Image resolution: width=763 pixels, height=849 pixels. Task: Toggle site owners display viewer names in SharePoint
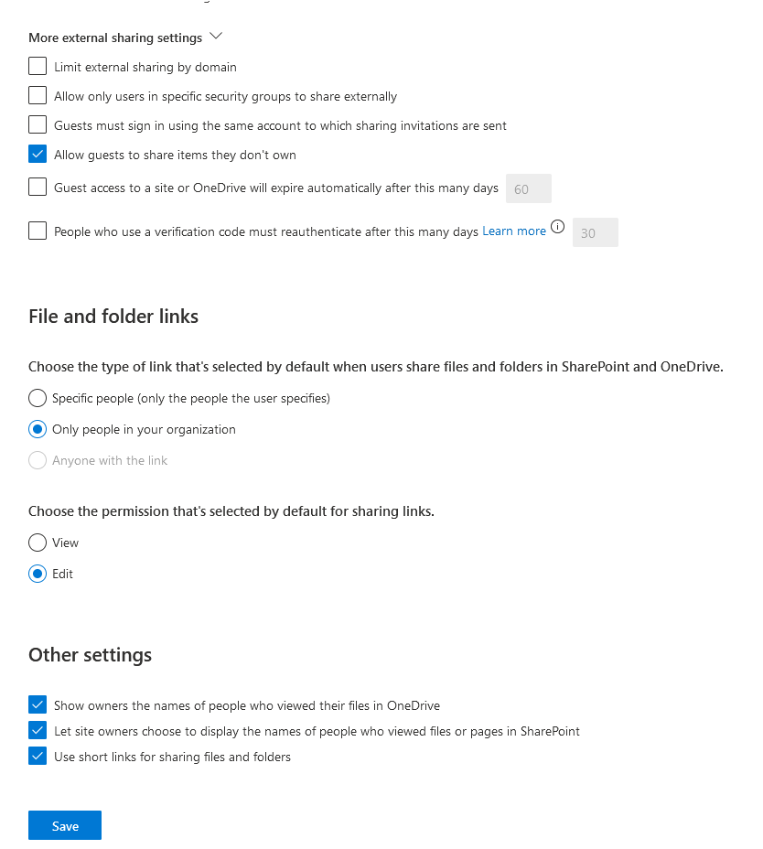pyautogui.click(x=38, y=731)
